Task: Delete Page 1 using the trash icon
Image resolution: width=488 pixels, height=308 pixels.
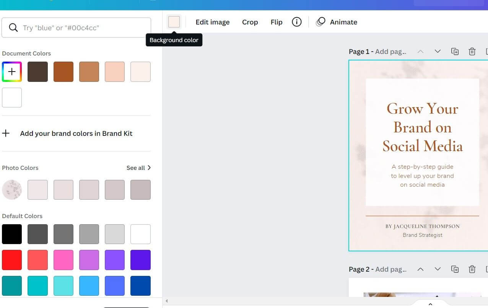Action: [x=472, y=51]
